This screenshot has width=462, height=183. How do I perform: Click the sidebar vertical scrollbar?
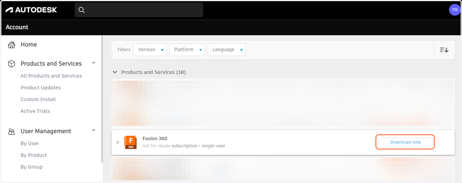(x=102, y=99)
